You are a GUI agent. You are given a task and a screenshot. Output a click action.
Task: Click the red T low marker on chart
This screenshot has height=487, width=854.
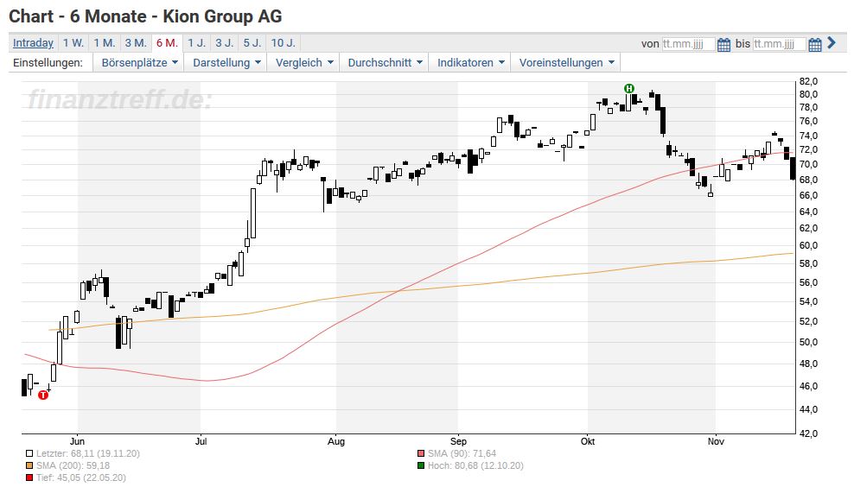(x=43, y=395)
